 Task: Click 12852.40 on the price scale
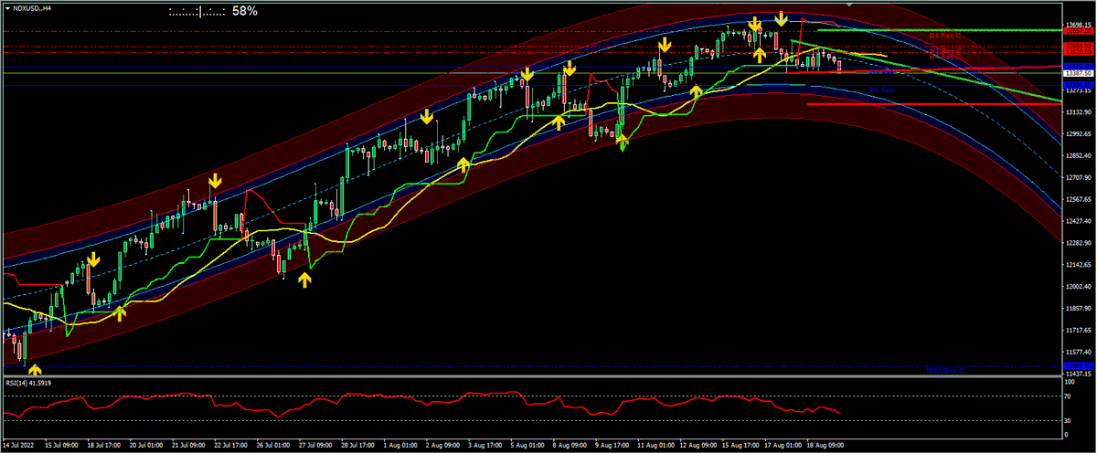(1080, 155)
